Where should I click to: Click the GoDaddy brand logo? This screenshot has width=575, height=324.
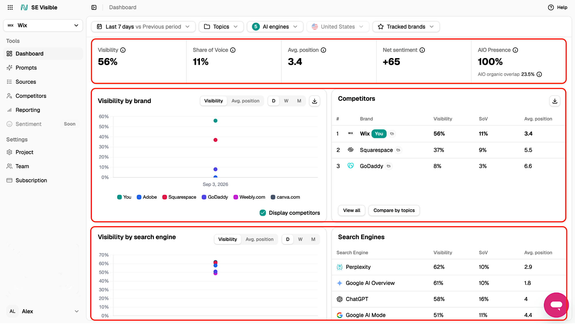pyautogui.click(x=350, y=166)
